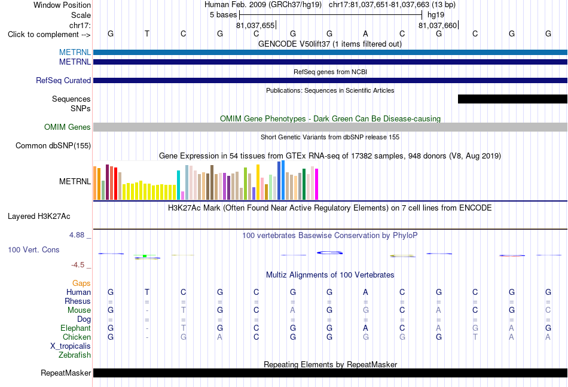Select the OMIM Genes track label
This screenshot has height=387, width=568.
(68, 127)
